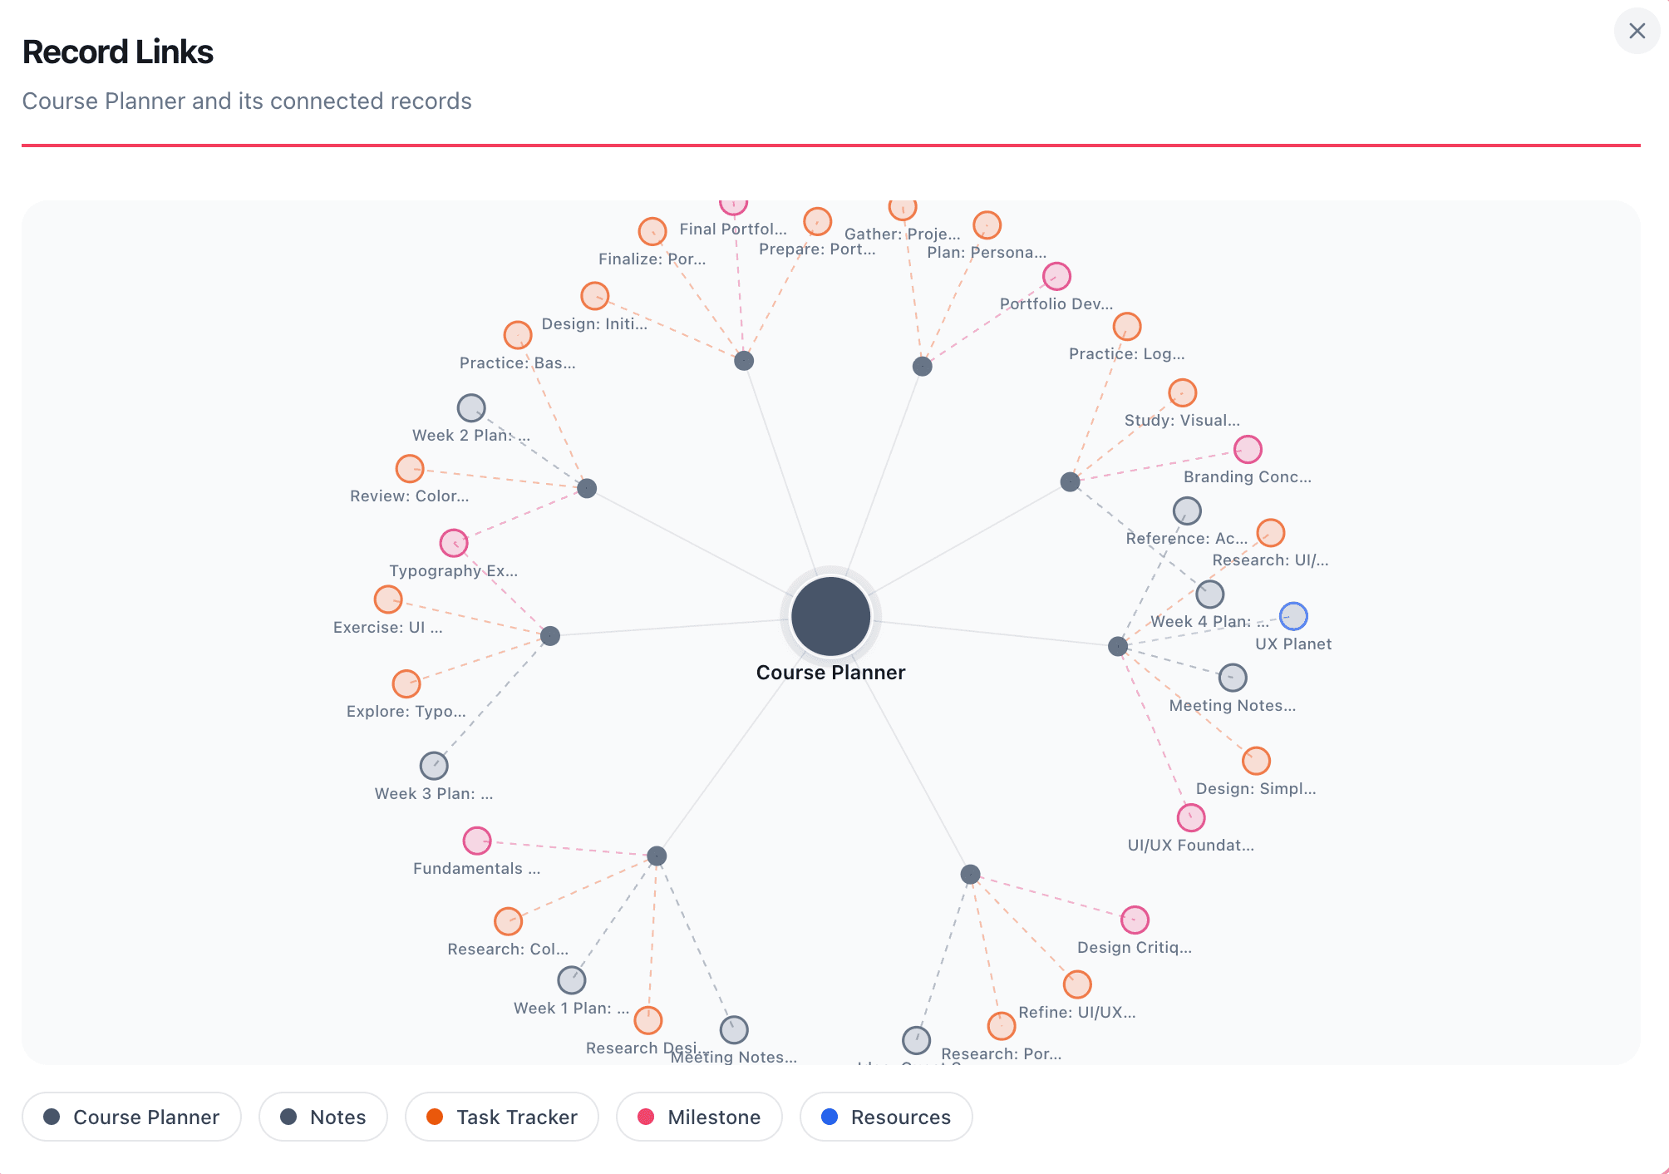Click the Week 3 Plan notes node
The image size is (1669, 1174).
pyautogui.click(x=435, y=765)
